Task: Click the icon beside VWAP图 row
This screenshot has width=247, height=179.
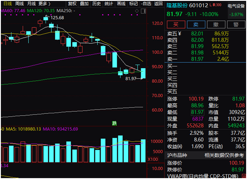Action: click(x=244, y=176)
